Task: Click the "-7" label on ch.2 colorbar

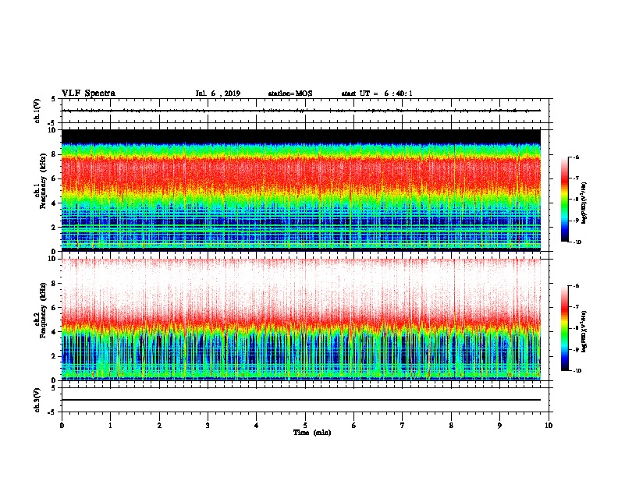Action: 576,306
